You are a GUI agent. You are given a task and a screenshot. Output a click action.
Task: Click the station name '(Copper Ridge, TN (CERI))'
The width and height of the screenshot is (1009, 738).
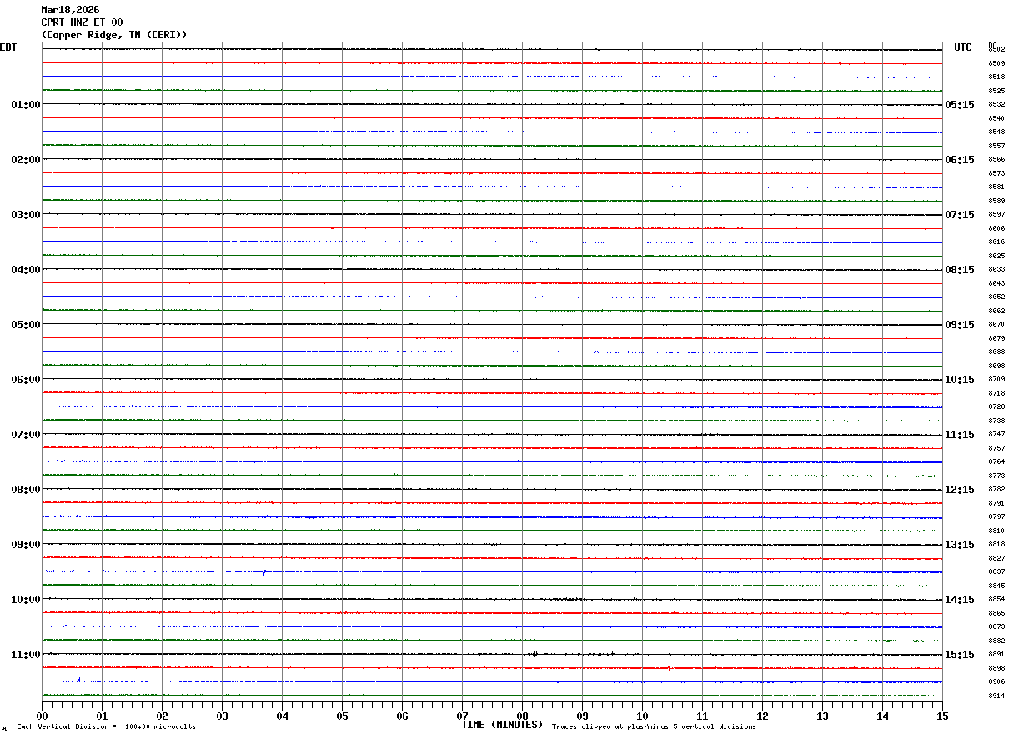114,35
